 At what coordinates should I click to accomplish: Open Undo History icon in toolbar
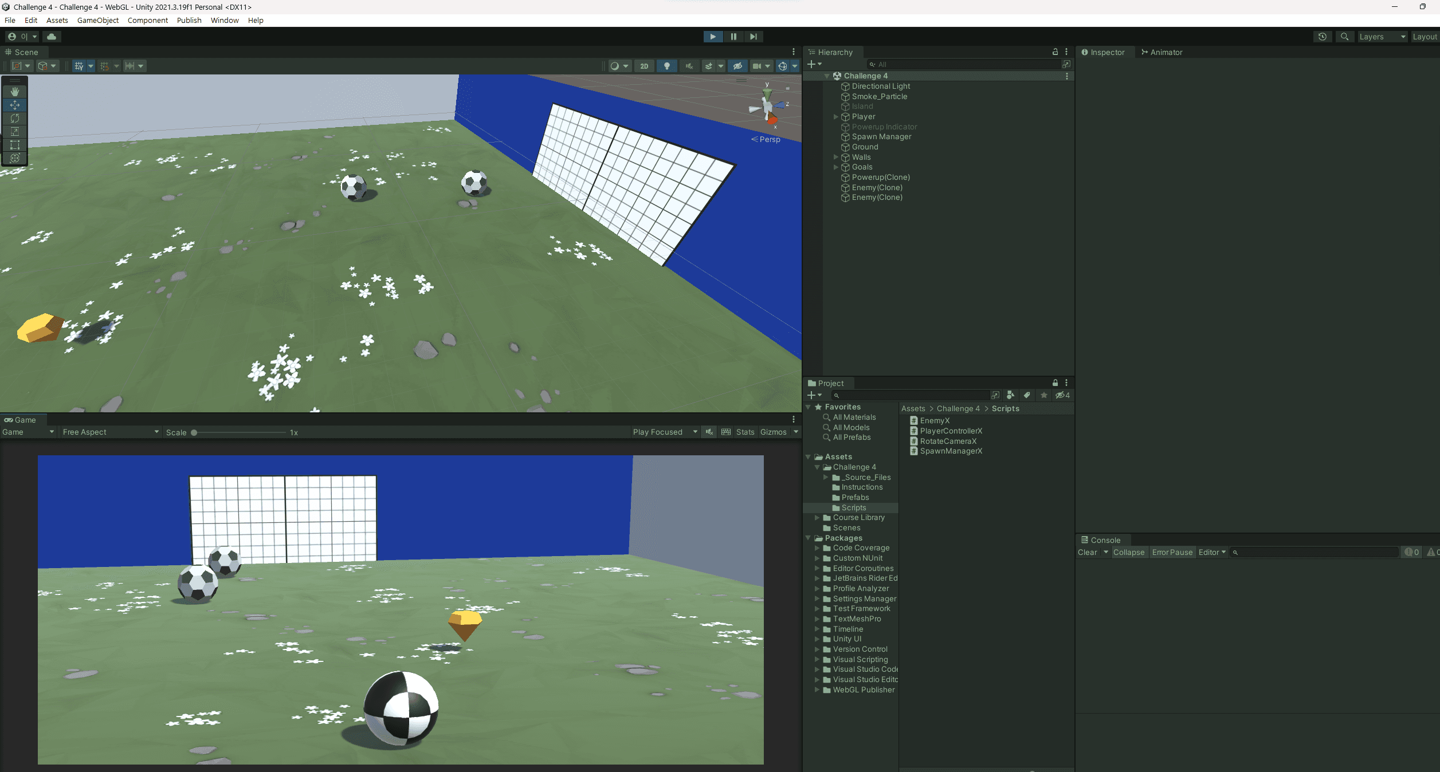pos(1322,37)
